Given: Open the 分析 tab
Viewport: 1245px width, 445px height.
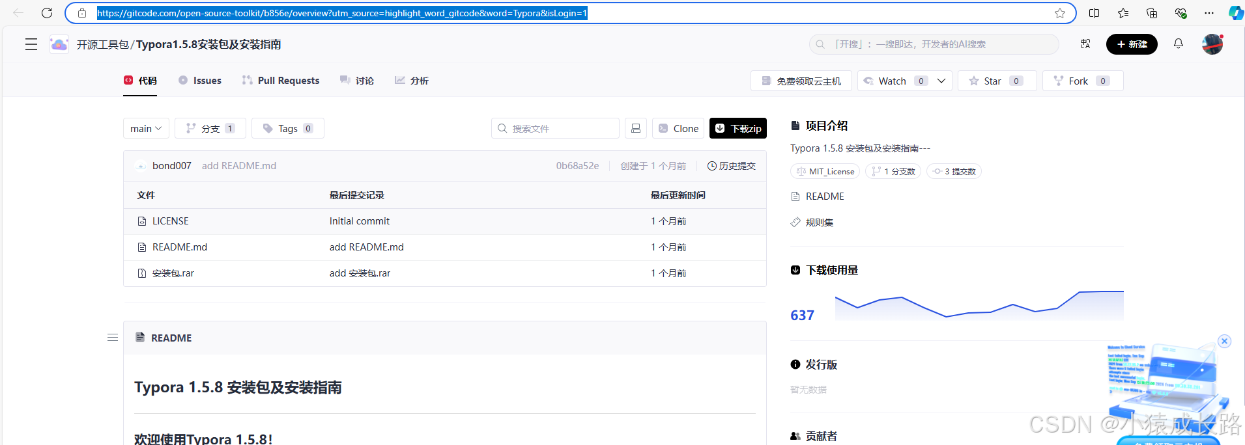Looking at the screenshot, I should pyautogui.click(x=412, y=81).
